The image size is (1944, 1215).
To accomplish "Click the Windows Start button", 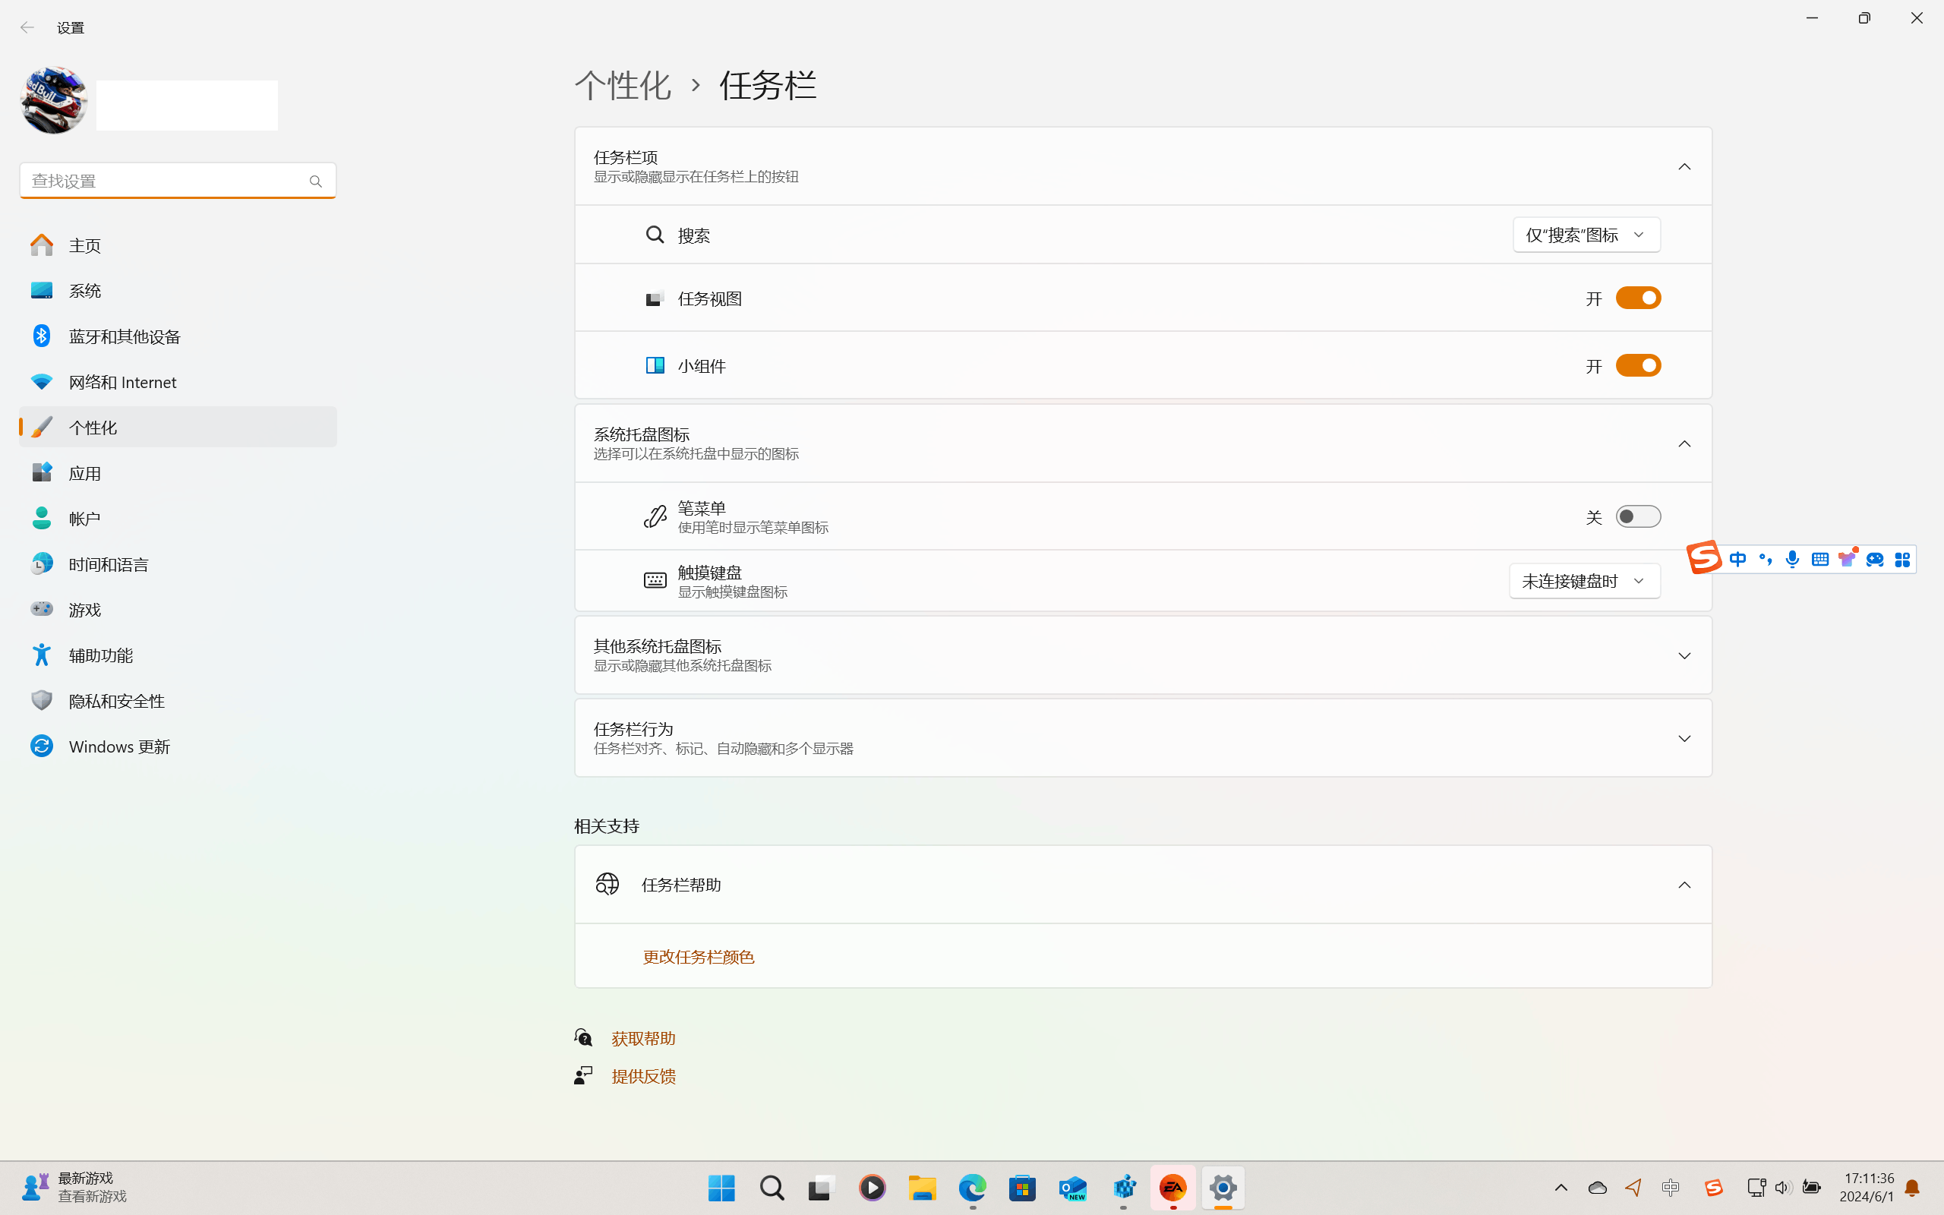I will 721,1188.
